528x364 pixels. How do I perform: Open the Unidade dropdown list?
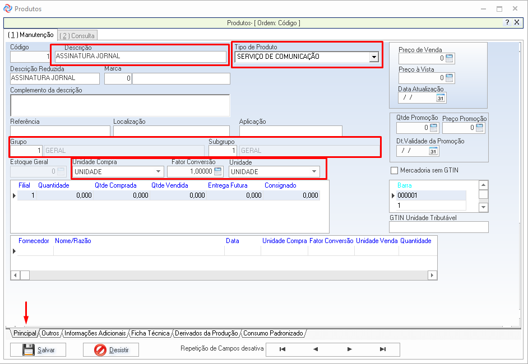(x=314, y=171)
